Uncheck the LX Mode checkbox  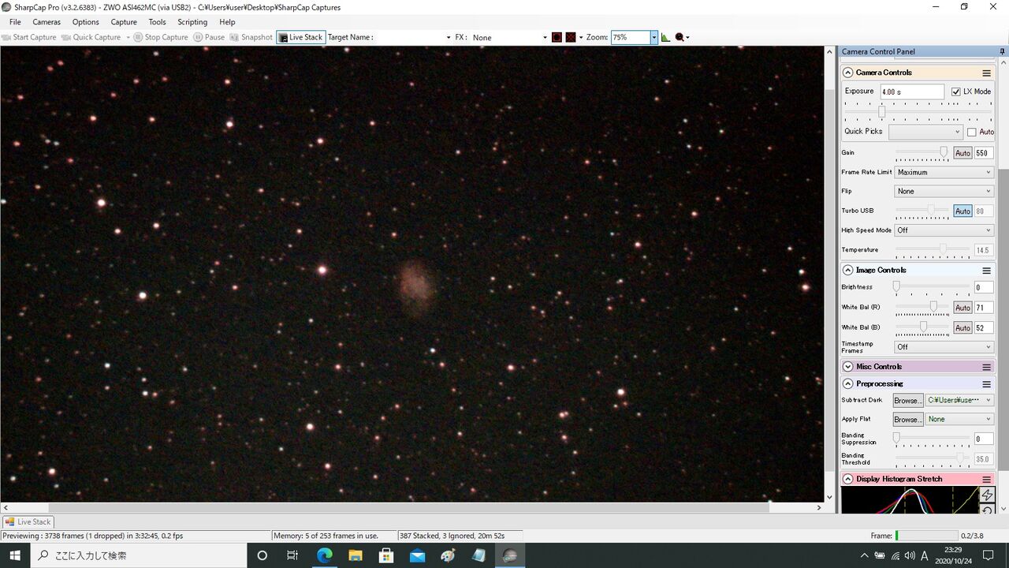pos(955,92)
